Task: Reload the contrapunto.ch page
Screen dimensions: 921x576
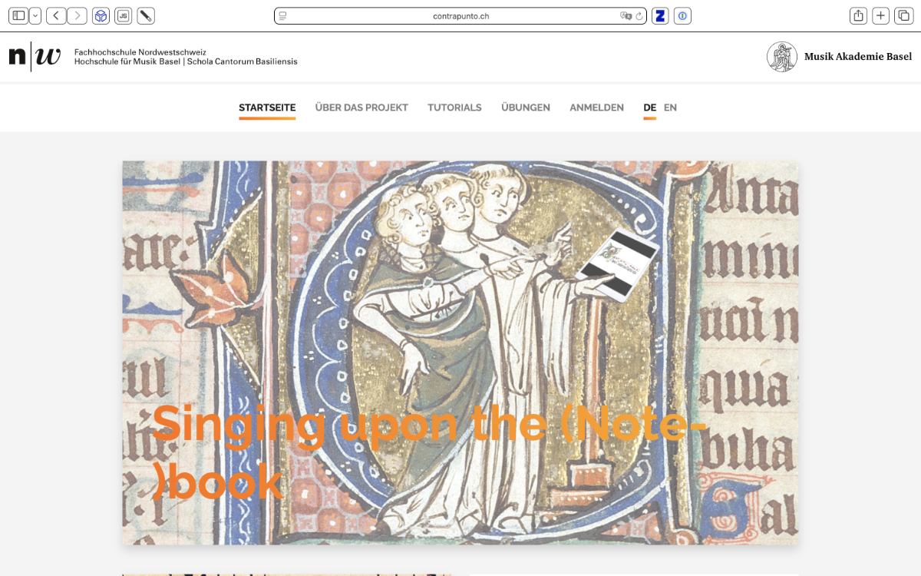Action: point(639,15)
